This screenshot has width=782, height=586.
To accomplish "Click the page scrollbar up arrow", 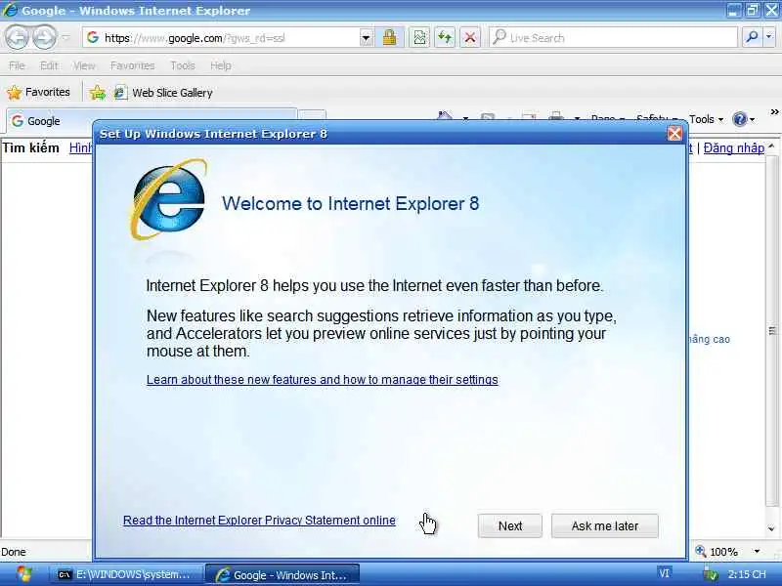I will pyautogui.click(x=771, y=146).
